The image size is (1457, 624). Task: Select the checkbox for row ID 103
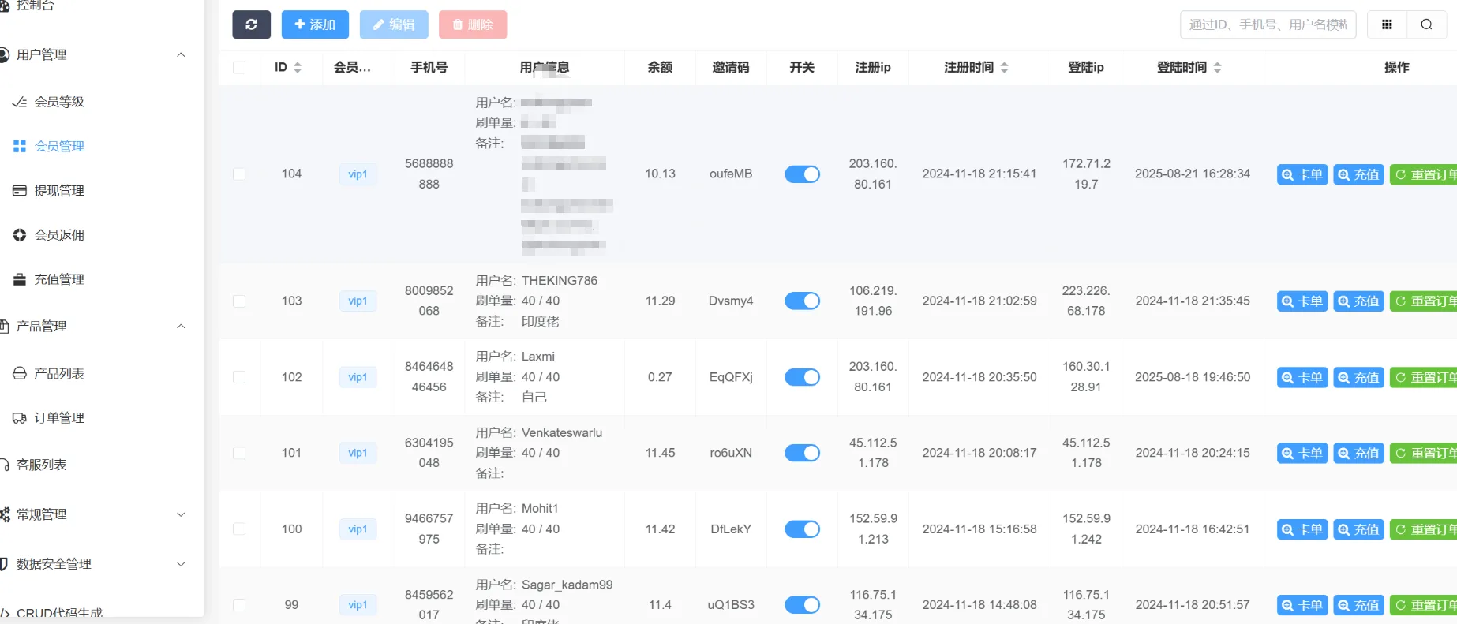coord(239,301)
